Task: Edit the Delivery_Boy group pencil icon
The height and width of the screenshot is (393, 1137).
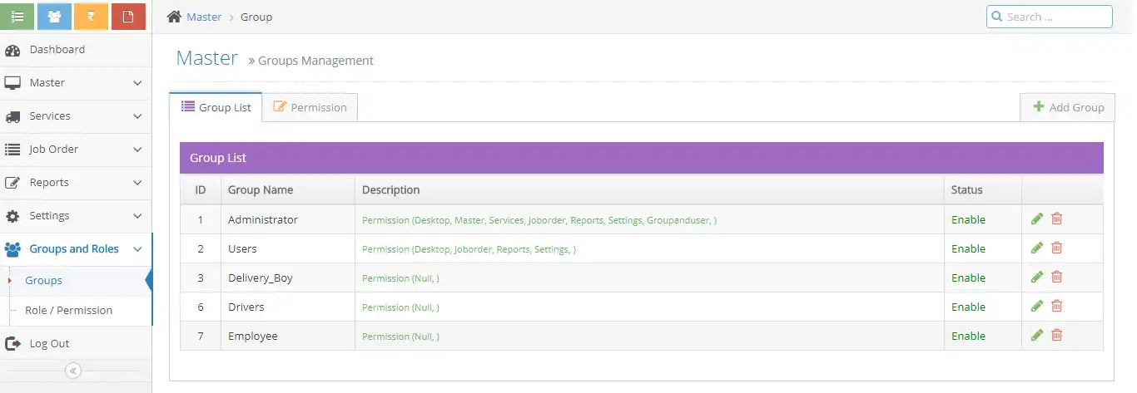Action: coord(1036,278)
